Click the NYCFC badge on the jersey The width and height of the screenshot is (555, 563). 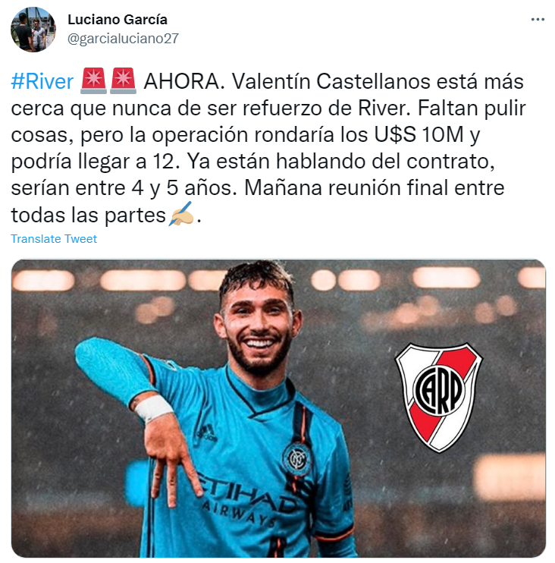[x=296, y=459]
